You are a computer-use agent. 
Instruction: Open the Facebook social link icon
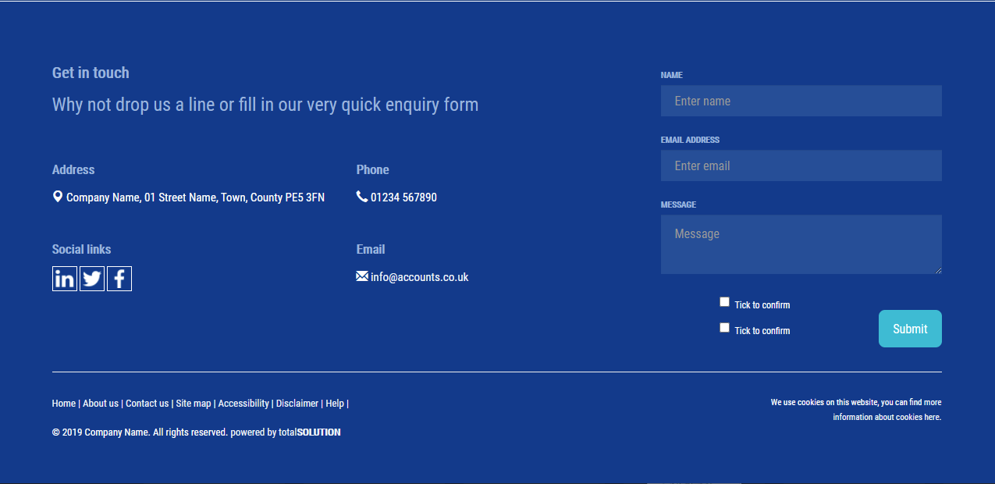[x=119, y=279]
